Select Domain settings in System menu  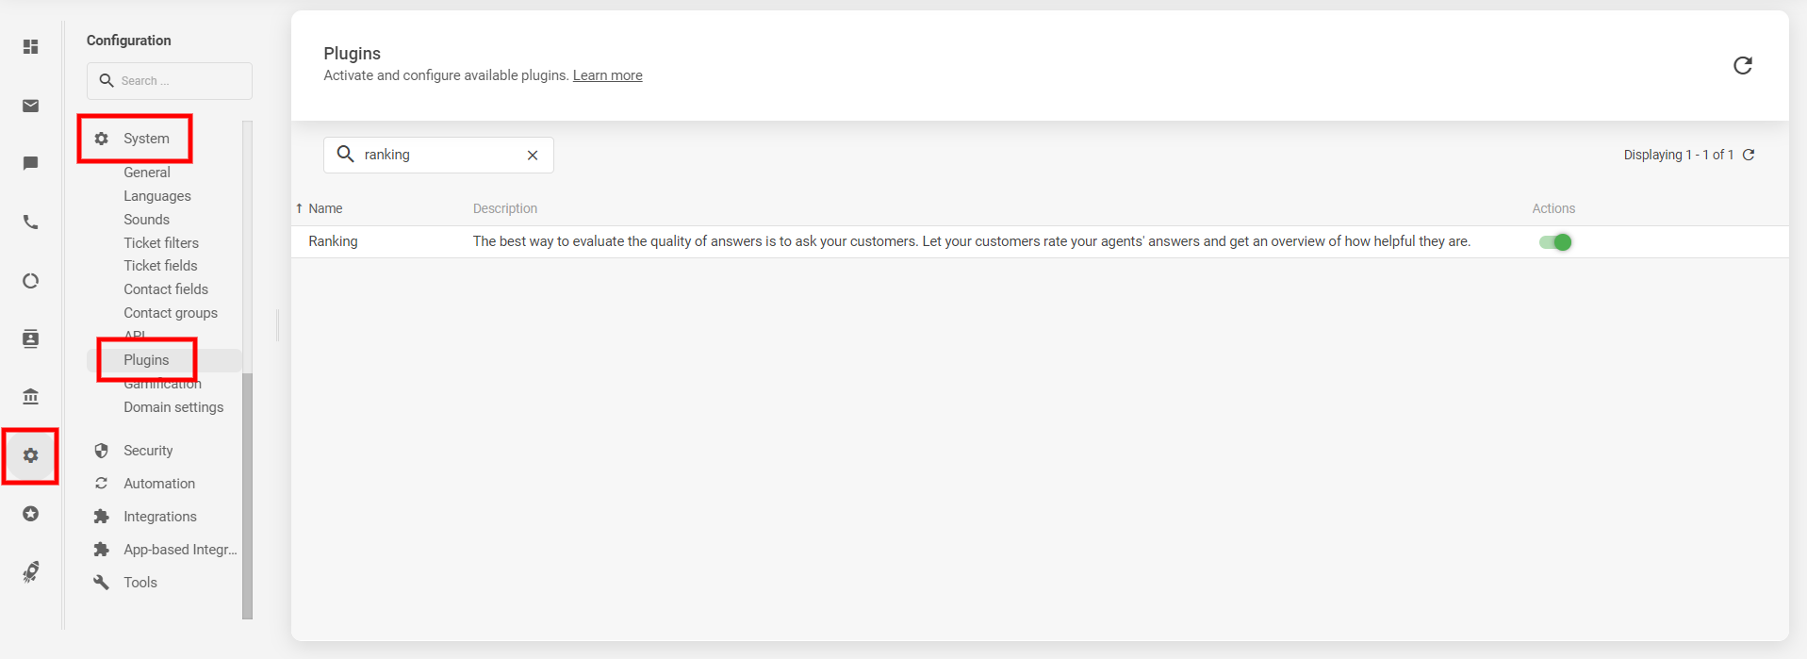(x=173, y=407)
